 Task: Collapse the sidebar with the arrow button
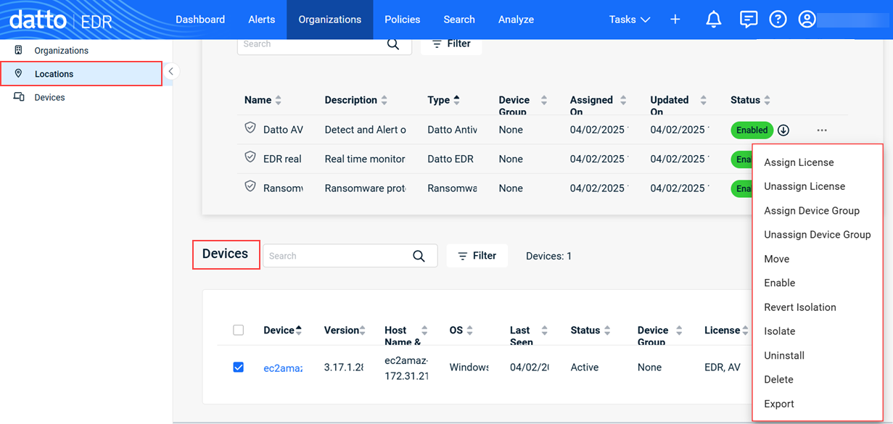(170, 71)
